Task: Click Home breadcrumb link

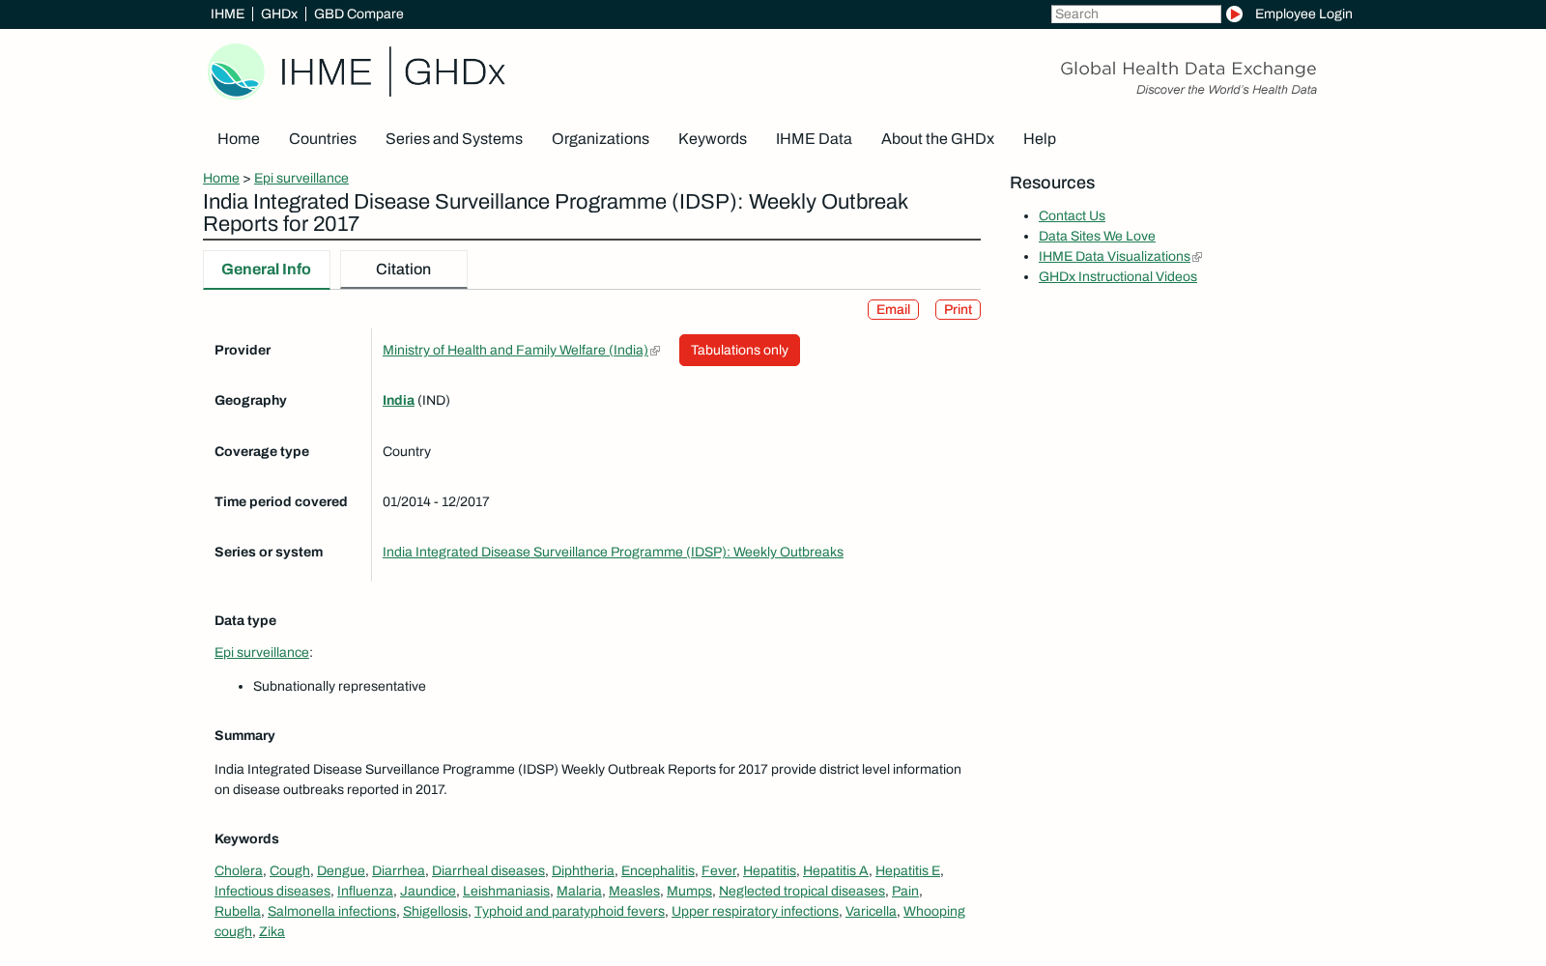Action: pyautogui.click(x=221, y=178)
